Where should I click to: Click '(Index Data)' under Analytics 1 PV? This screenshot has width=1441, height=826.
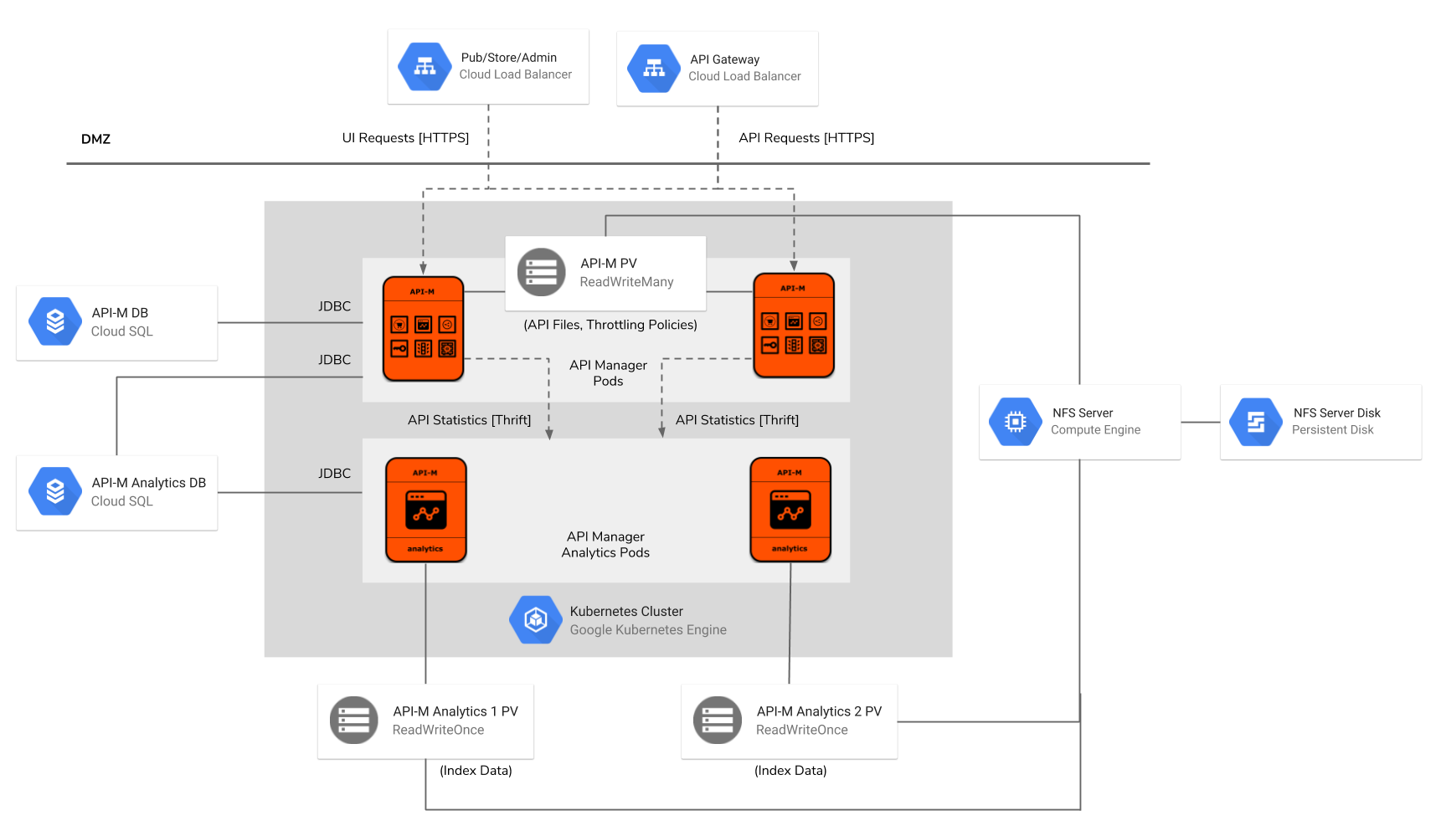(476, 771)
